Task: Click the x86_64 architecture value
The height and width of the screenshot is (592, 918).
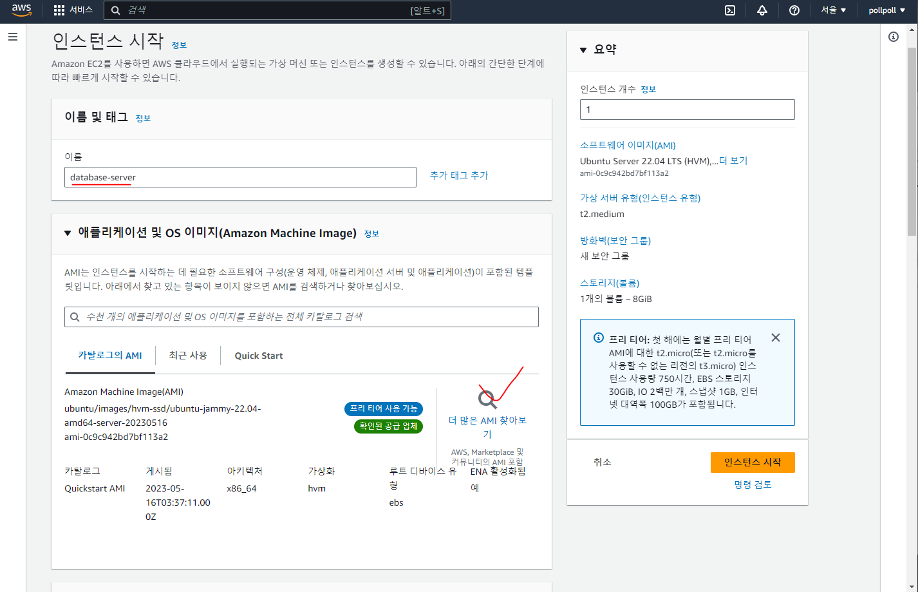Action: tap(241, 488)
